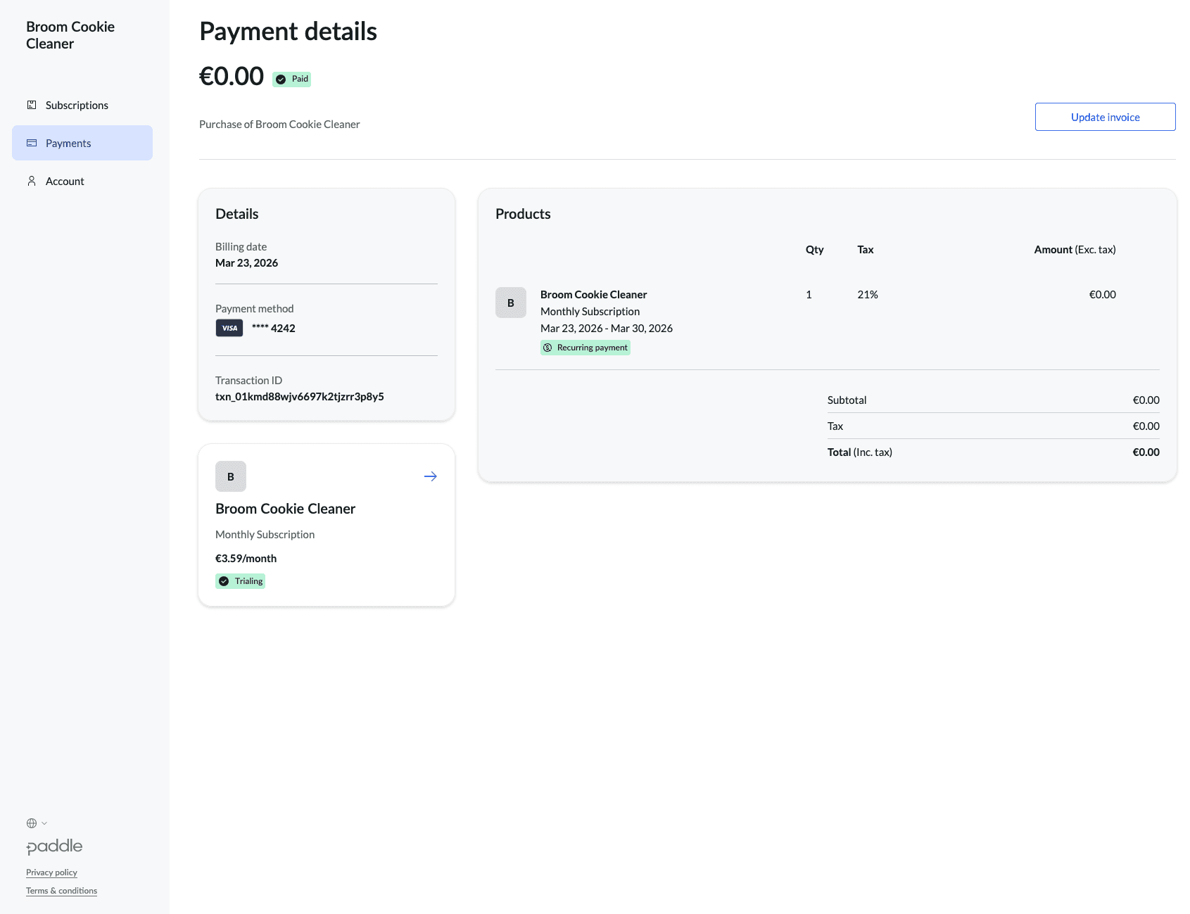Open Account via the person icon

tap(32, 181)
